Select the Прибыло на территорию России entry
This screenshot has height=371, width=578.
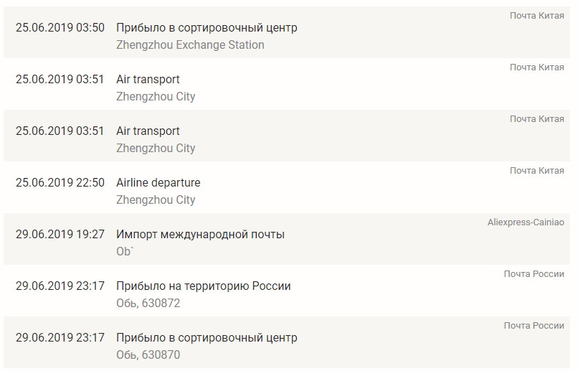click(204, 286)
